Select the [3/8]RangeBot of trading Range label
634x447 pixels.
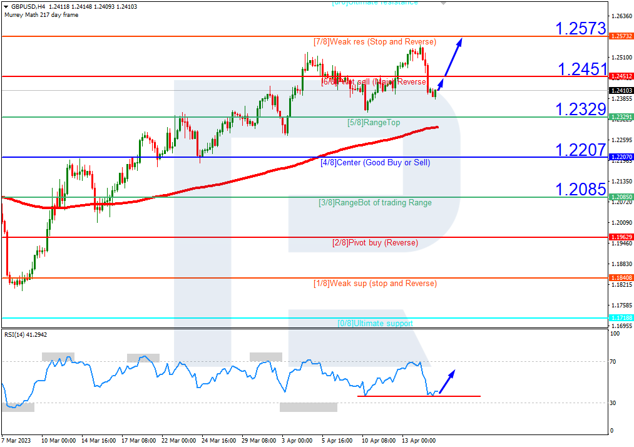pos(375,203)
